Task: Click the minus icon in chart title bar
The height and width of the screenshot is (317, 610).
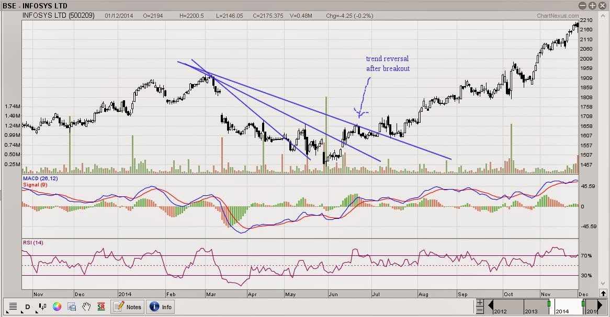Action: [582, 5]
